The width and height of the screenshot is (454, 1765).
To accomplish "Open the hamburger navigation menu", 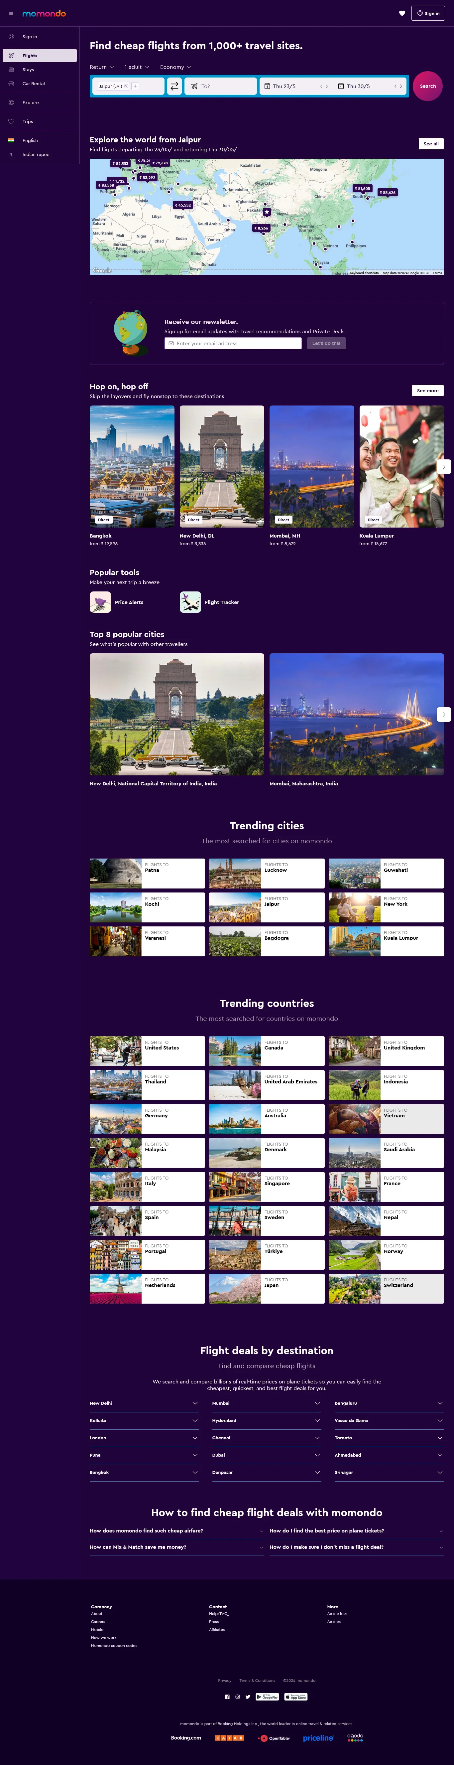I will [x=11, y=13].
